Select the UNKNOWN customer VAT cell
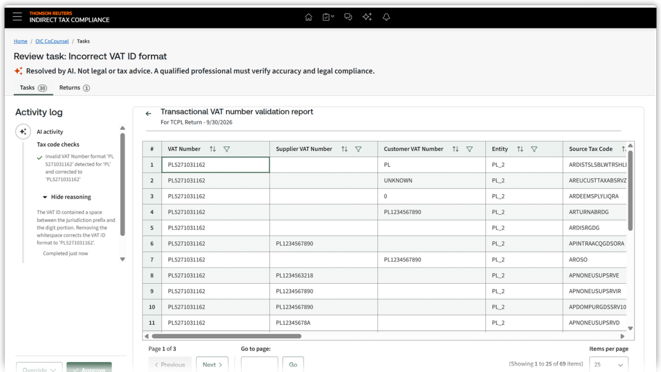Screen dimensions: 661x372 pos(431,181)
